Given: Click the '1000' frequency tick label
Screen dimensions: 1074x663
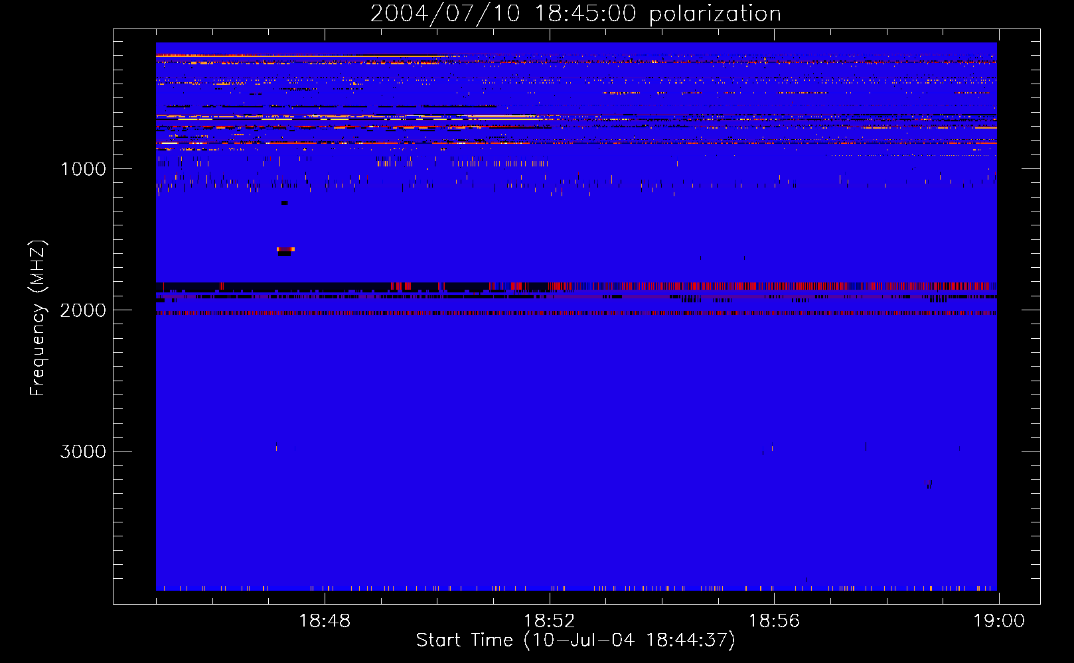Looking at the screenshot, I should (x=83, y=169).
